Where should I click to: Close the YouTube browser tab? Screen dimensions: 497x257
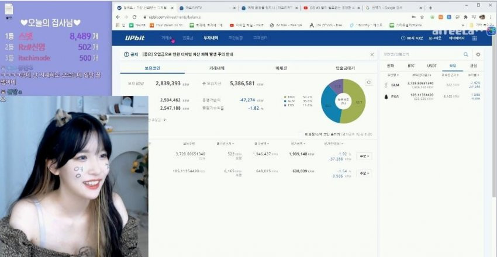coord(360,8)
